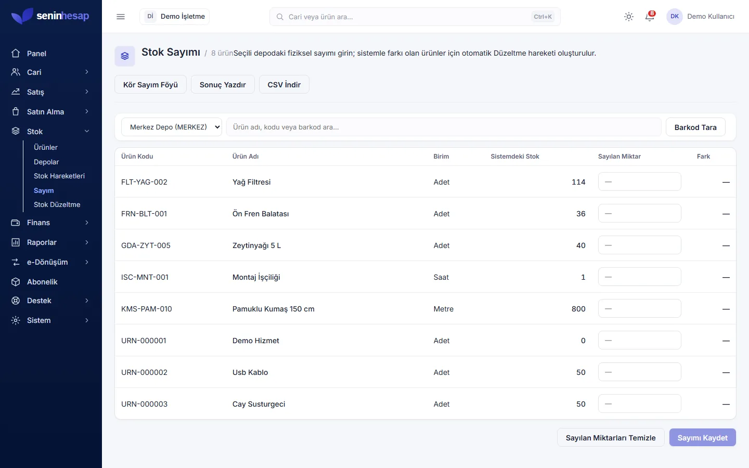Viewport: 749px width, 468px height.
Task: Open Stok Hareketleri submenu item
Action: coord(59,176)
